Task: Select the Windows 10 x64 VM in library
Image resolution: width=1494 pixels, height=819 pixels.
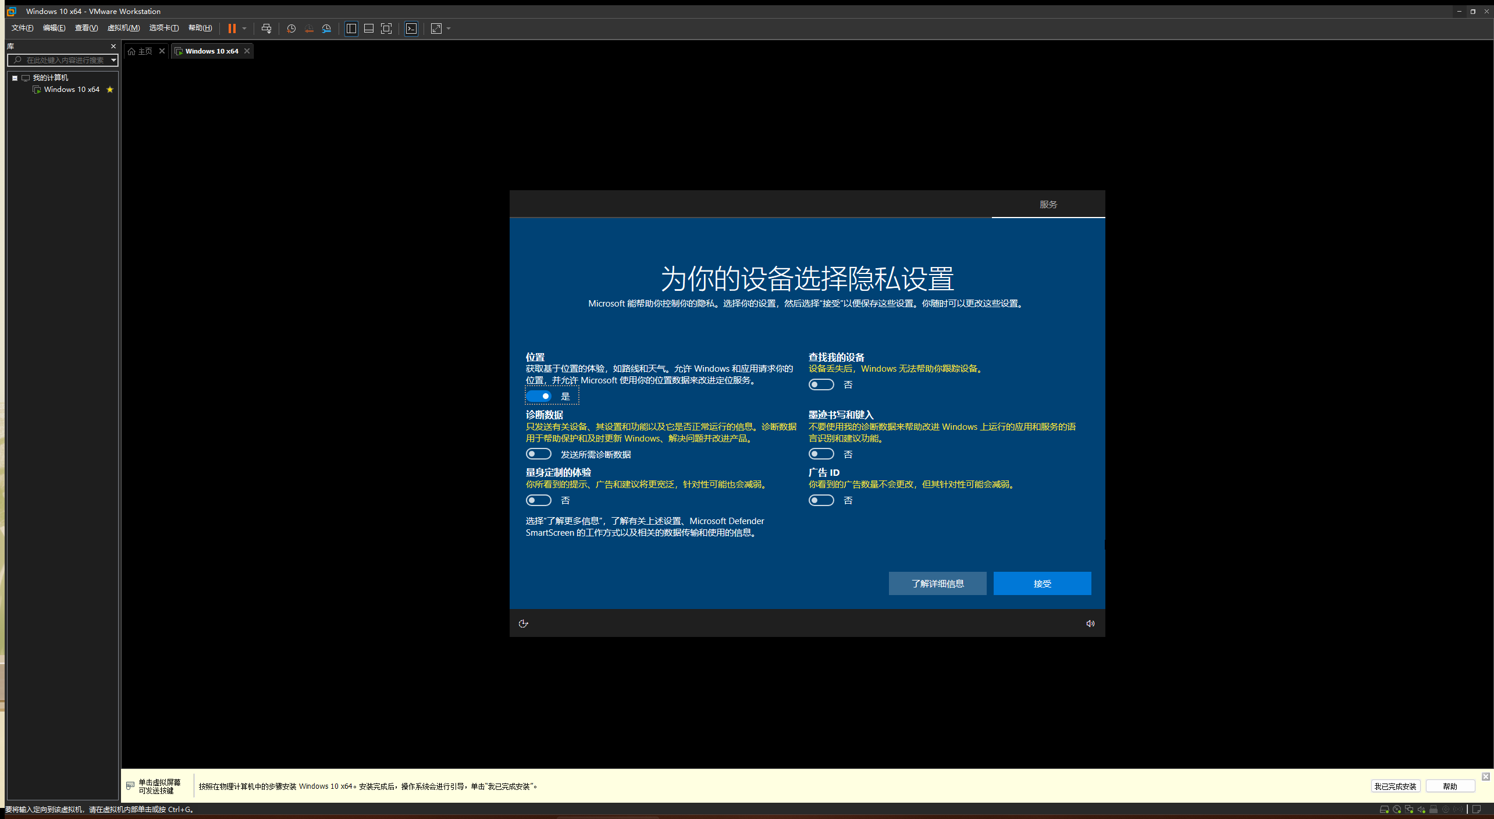Action: [x=72, y=89]
